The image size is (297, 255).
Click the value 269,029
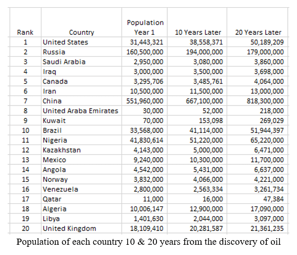pyautogui.click(x=272, y=121)
